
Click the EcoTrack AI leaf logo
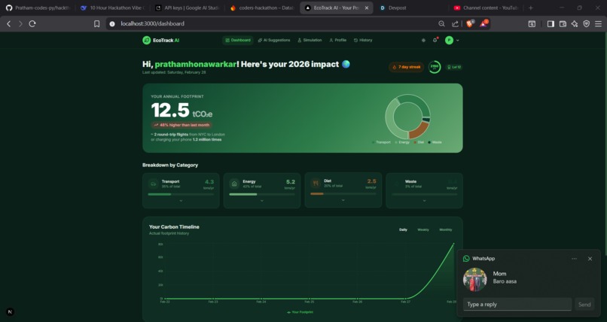[x=146, y=40]
